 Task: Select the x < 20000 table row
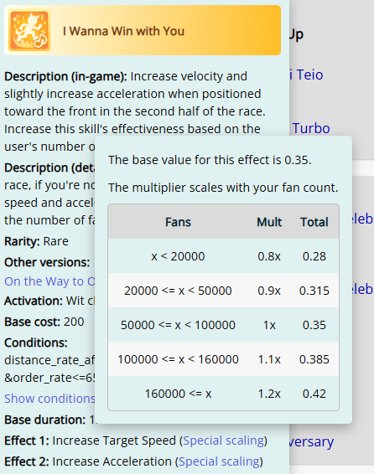click(223, 256)
